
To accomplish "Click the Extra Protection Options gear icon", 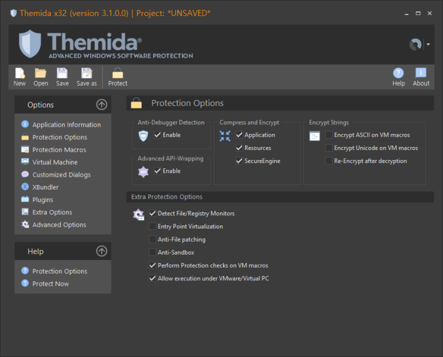I will pos(138,215).
